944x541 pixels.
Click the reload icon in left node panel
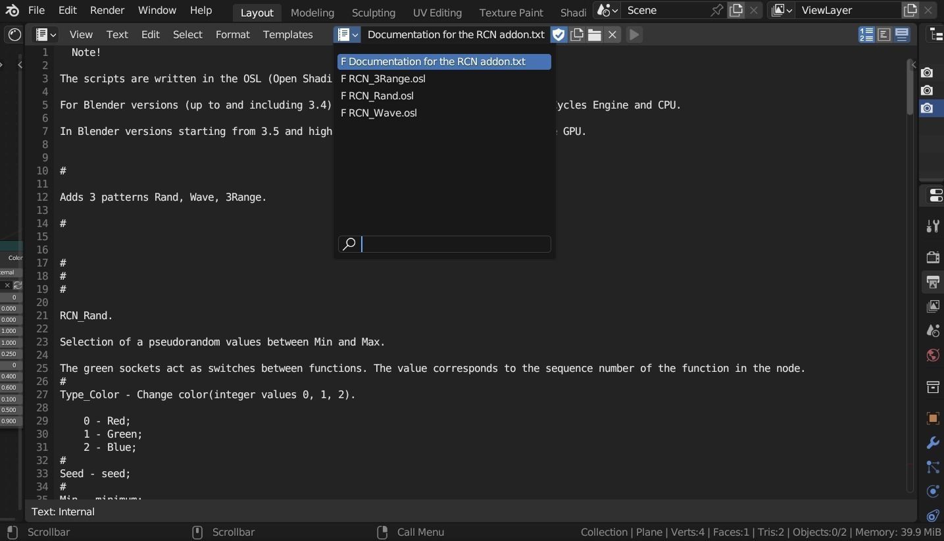click(18, 285)
